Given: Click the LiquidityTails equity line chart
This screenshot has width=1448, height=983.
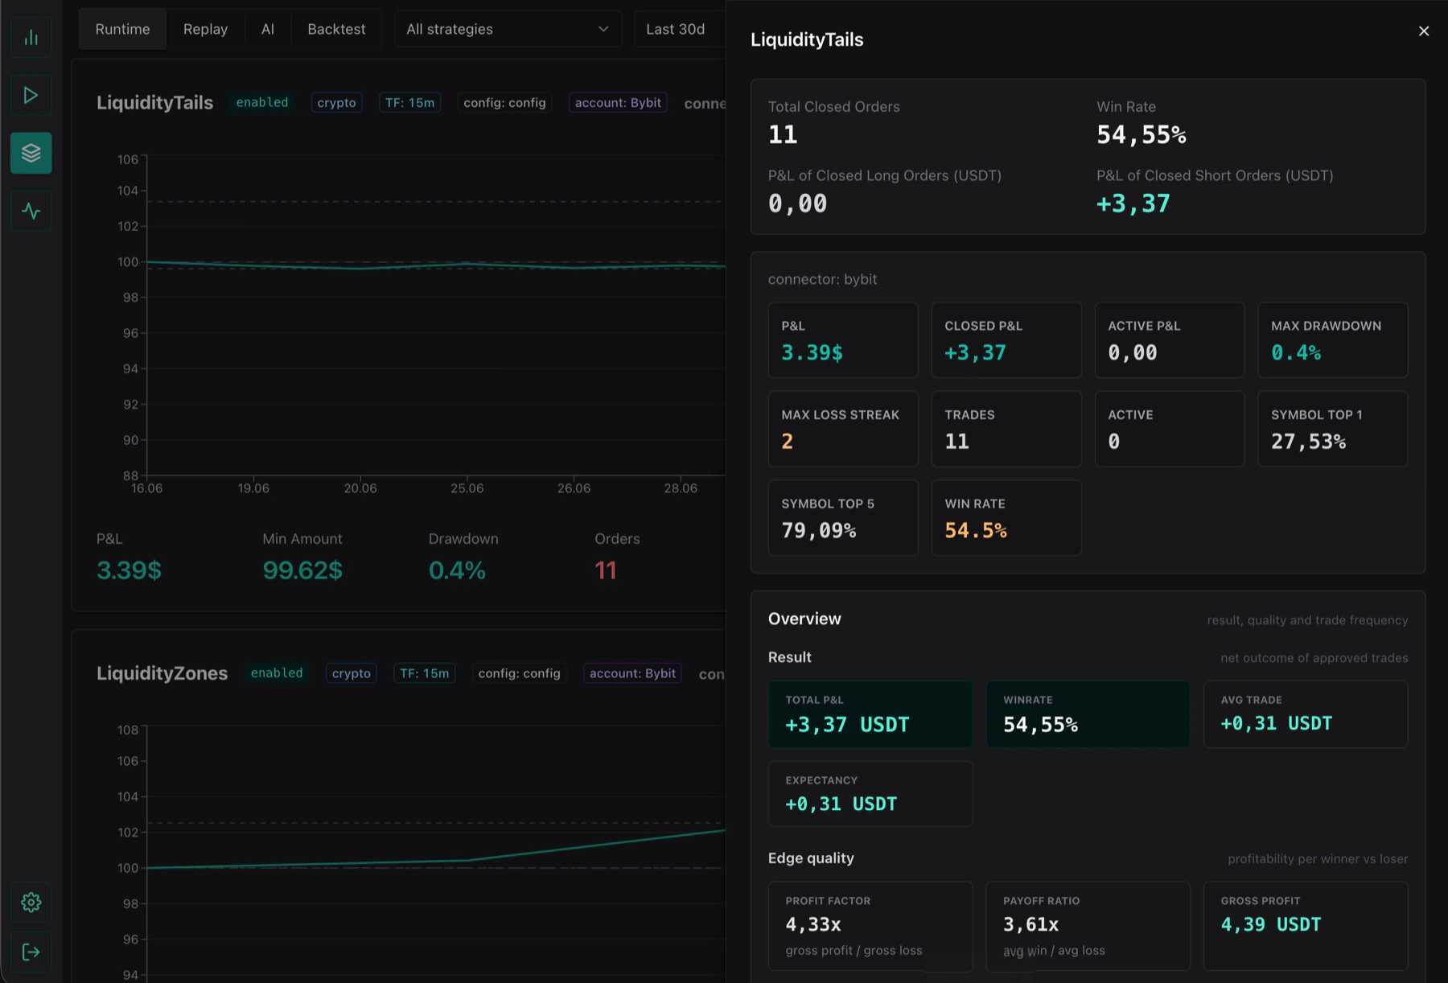Looking at the screenshot, I should click(434, 315).
